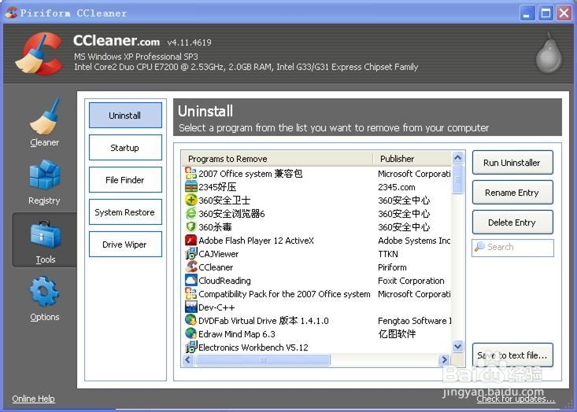Open the Drive Wiper tab
The height and width of the screenshot is (412, 577).
(x=125, y=245)
